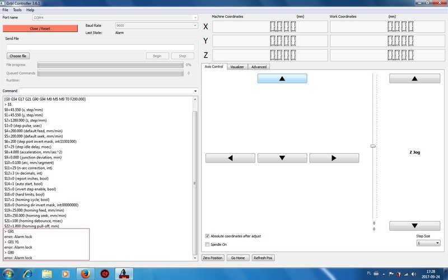Switch to Visualizer tab

[x=237, y=67]
